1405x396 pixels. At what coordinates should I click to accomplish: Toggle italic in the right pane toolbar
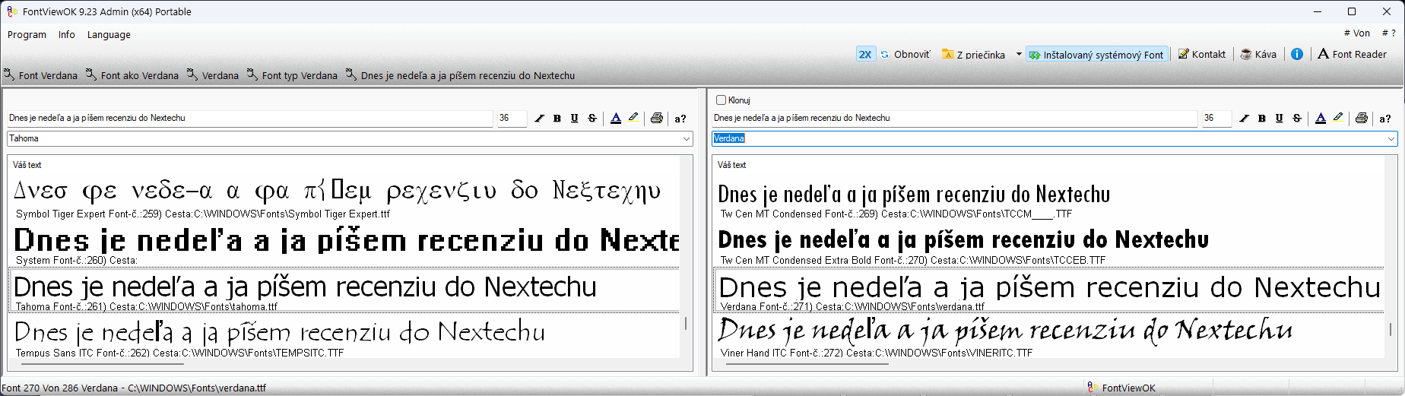pos(1245,119)
